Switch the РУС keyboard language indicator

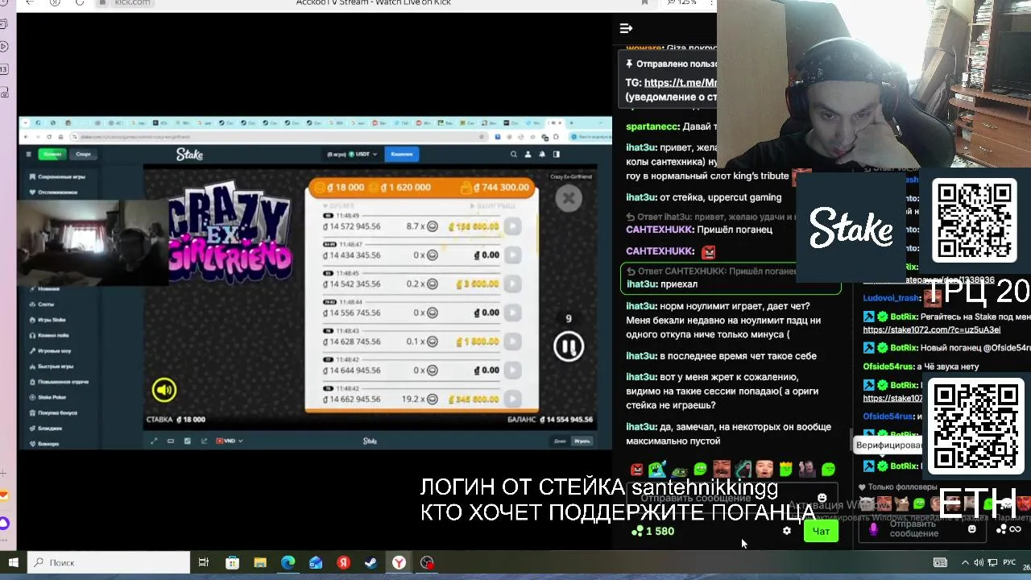click(x=1009, y=562)
